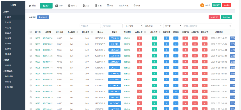Click the blue 开启 button in row 10033
The height and width of the screenshot is (110, 241).
pos(232,38)
